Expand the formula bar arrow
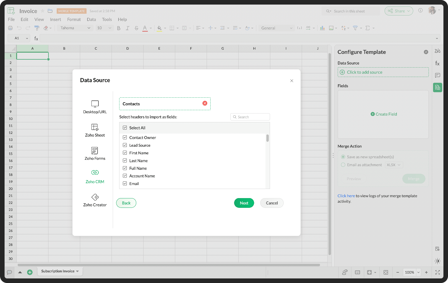Viewport: 448px width, 283px height. tap(437, 38)
